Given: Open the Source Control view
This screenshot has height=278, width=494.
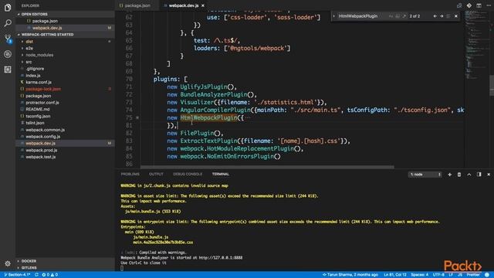Looking at the screenshot, I should [8, 39].
